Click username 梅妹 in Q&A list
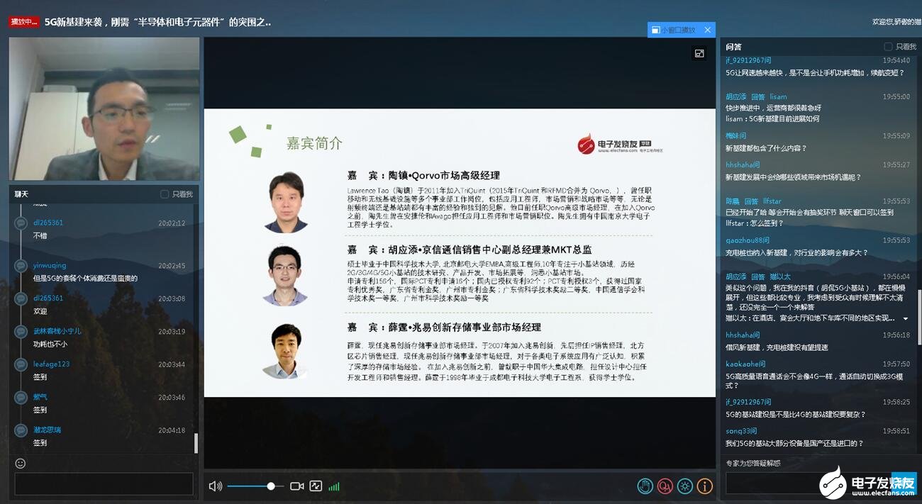Image resolution: width=922 pixels, height=504 pixels. (x=736, y=135)
